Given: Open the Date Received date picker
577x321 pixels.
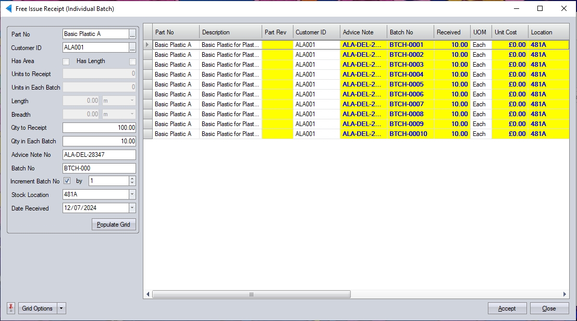Looking at the screenshot, I should coord(132,208).
